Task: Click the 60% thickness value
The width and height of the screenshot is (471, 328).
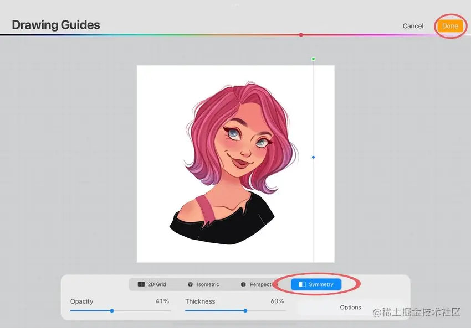Action: 277,301
